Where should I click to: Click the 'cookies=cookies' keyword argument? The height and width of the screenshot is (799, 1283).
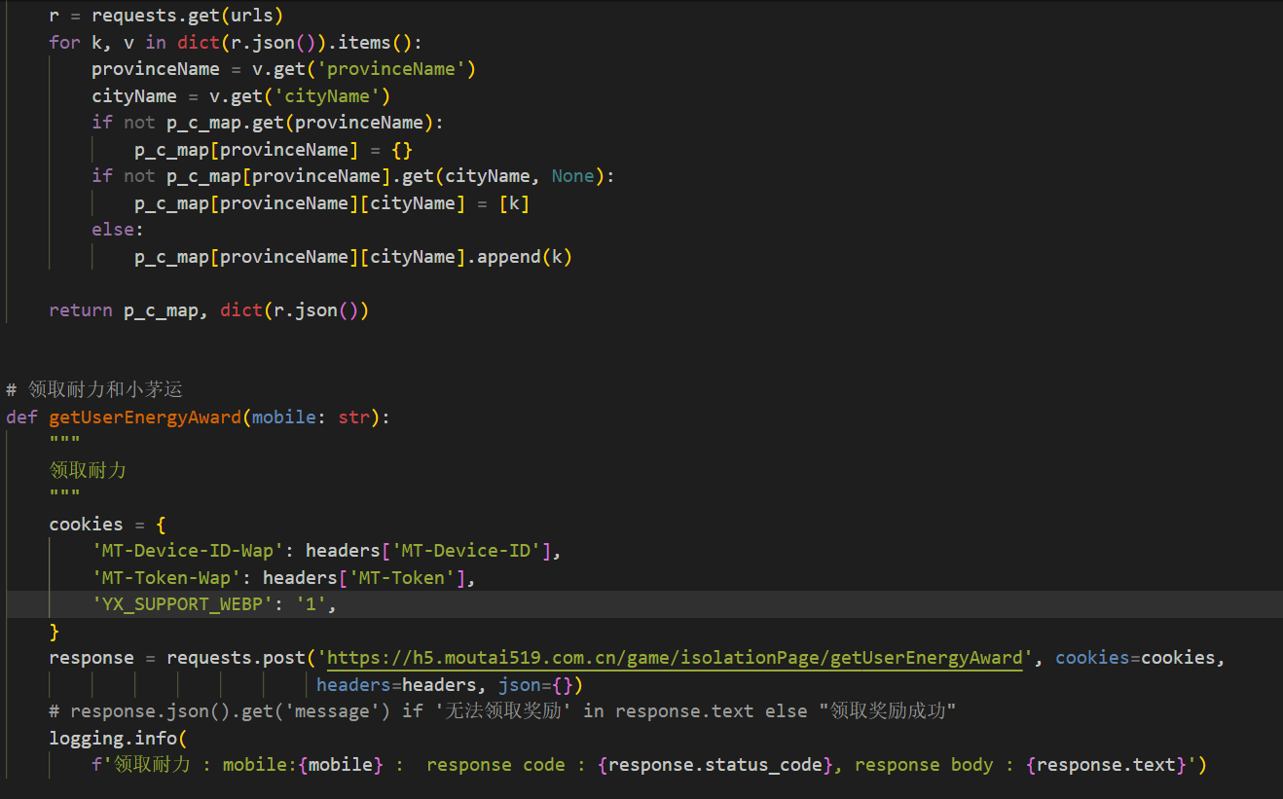point(1136,658)
